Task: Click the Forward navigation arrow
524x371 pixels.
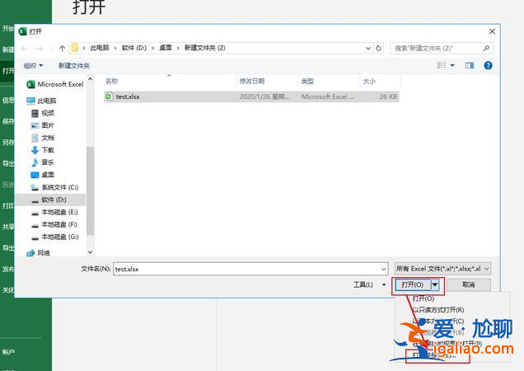Action: pyautogui.click(x=40, y=49)
